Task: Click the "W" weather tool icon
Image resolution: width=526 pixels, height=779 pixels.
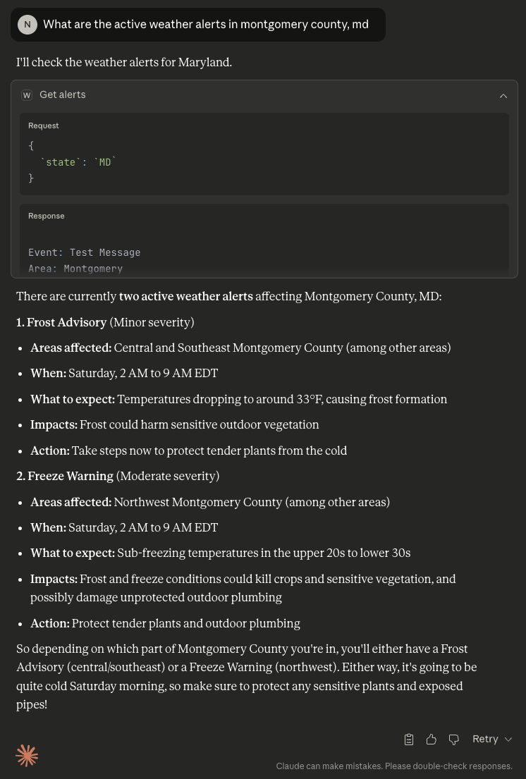Action: pos(27,95)
